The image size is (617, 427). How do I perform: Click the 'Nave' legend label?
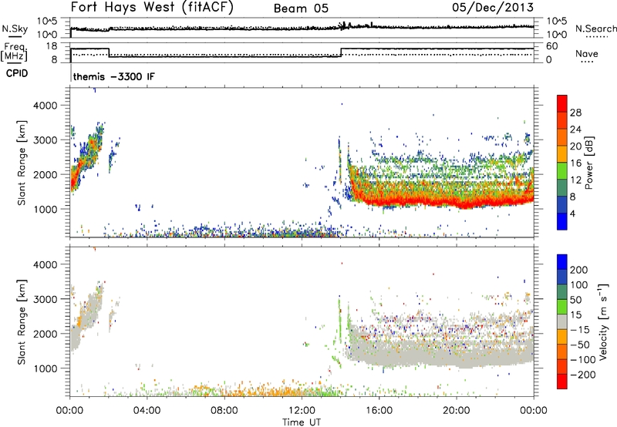point(586,54)
